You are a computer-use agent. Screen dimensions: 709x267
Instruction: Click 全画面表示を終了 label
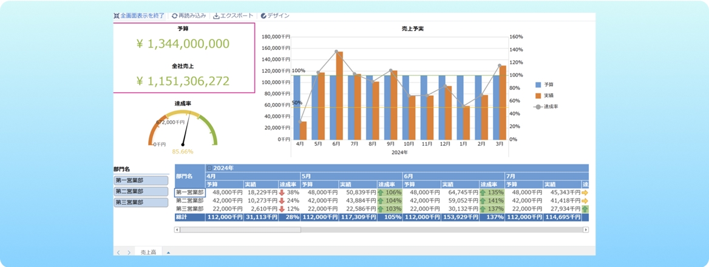click(x=143, y=16)
